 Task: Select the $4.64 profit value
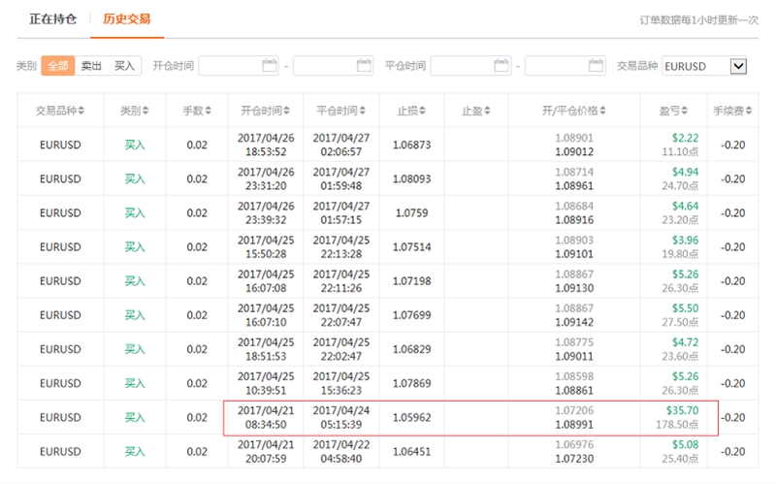point(685,207)
